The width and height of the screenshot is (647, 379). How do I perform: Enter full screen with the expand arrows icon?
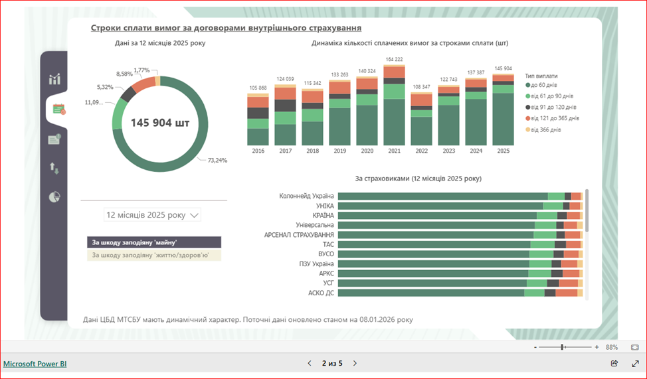(634, 363)
